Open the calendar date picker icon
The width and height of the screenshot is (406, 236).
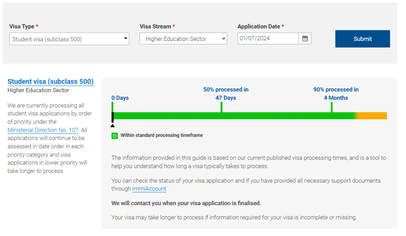[305, 38]
